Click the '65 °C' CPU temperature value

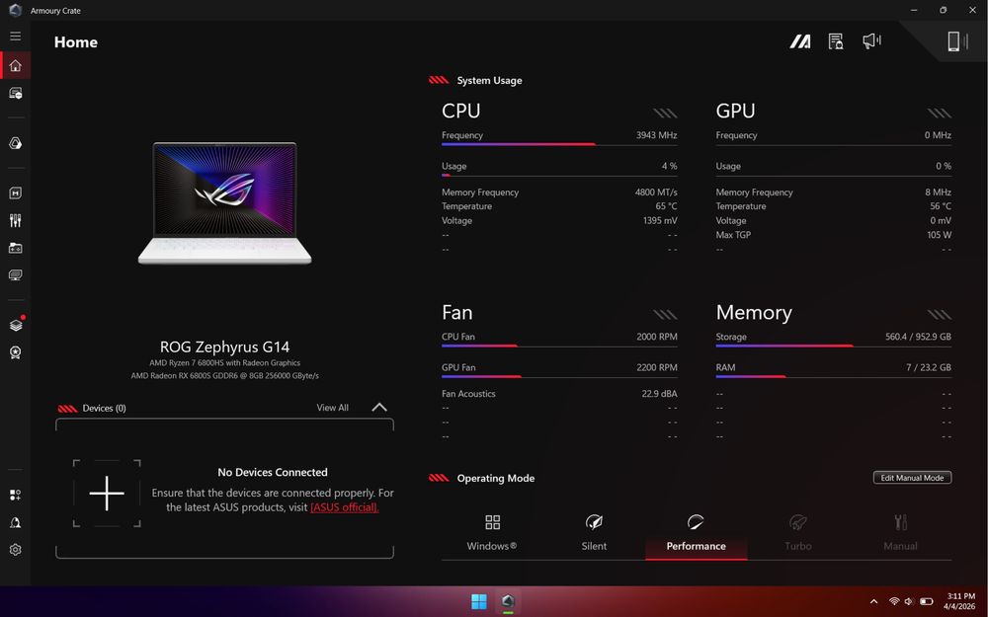[666, 206]
